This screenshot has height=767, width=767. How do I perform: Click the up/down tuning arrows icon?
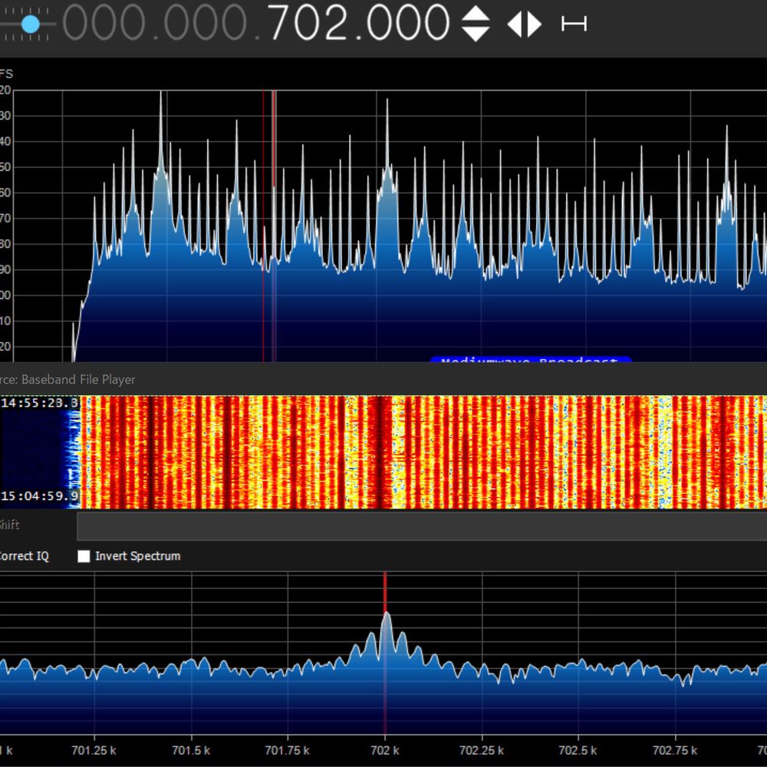pos(476,23)
